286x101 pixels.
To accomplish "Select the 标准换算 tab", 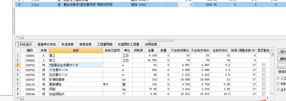I will (x=67, y=44).
